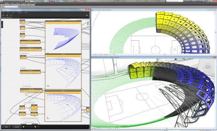Open the View menu in Dynamo
The image size is (217, 131).
pyautogui.click(x=13, y=12)
